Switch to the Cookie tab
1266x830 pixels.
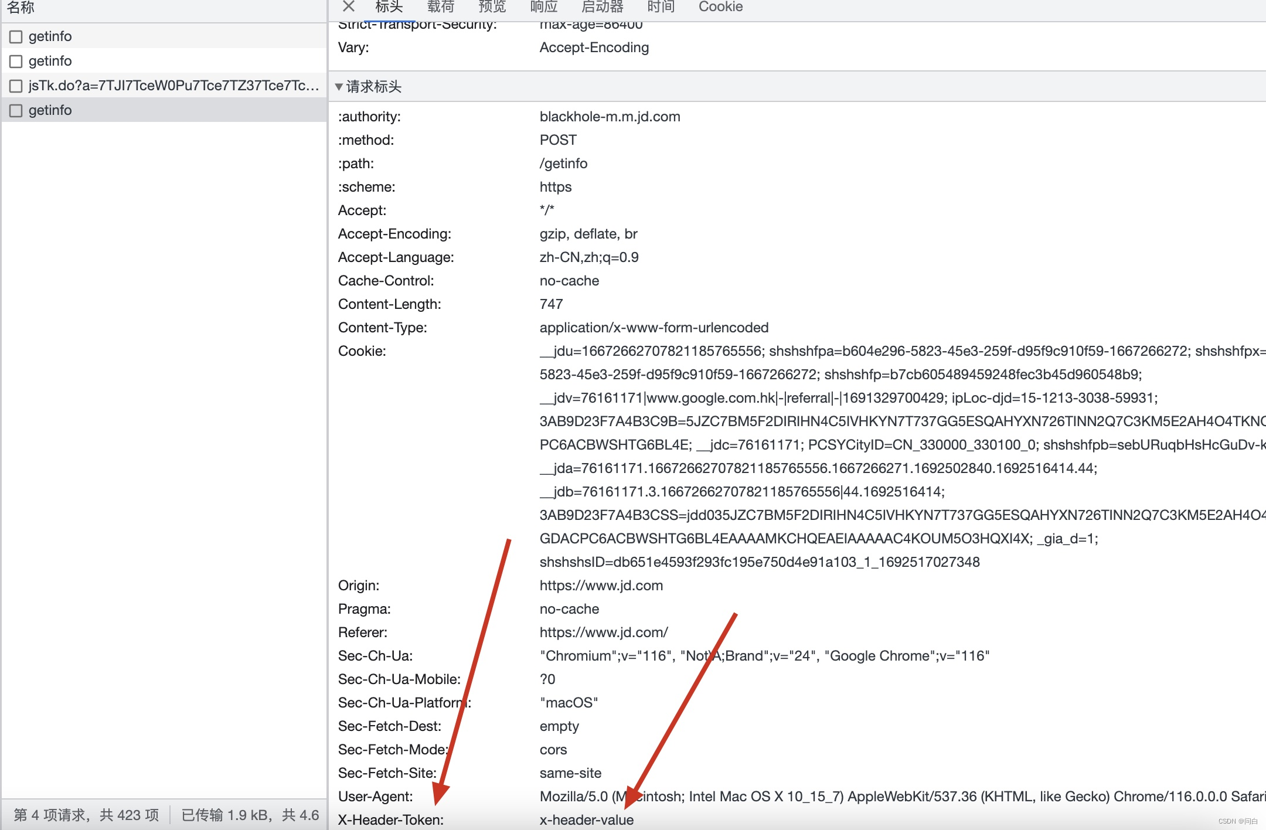coord(721,6)
